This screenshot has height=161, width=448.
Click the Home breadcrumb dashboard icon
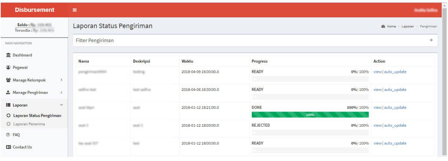pyautogui.click(x=383, y=27)
